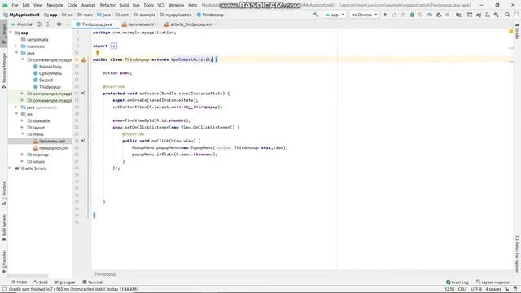This screenshot has width=521, height=293.
Task: Click the scroll-from-source target icon in Project panel
Action: point(39,24)
